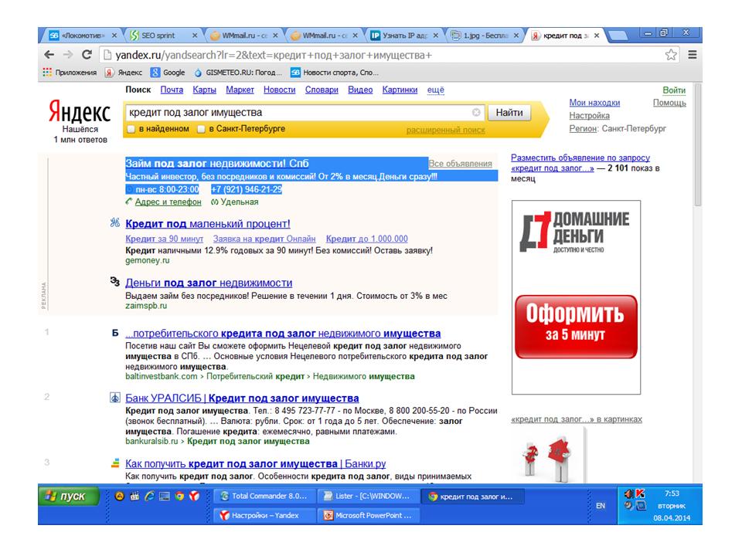This screenshot has width=742, height=556.
Task: Close the Узнать IP tab
Action: [435, 36]
